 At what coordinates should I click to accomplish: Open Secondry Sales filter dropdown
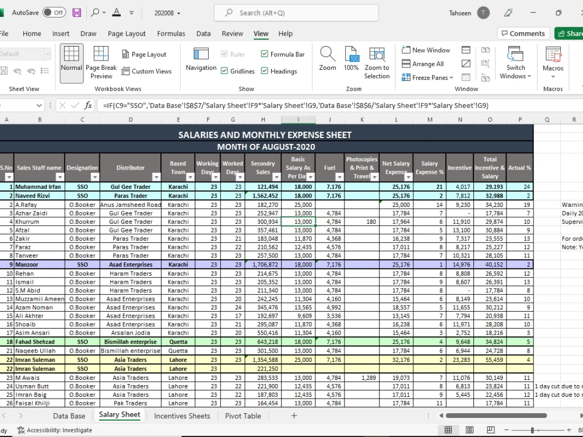point(276,177)
